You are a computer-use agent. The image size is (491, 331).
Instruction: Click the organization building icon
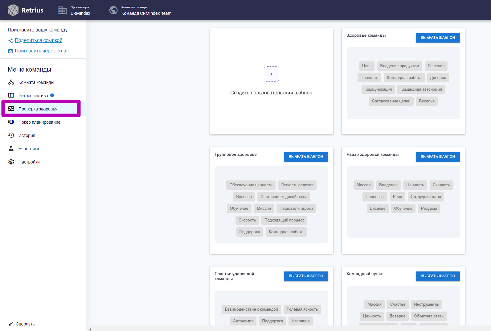pyautogui.click(x=63, y=10)
